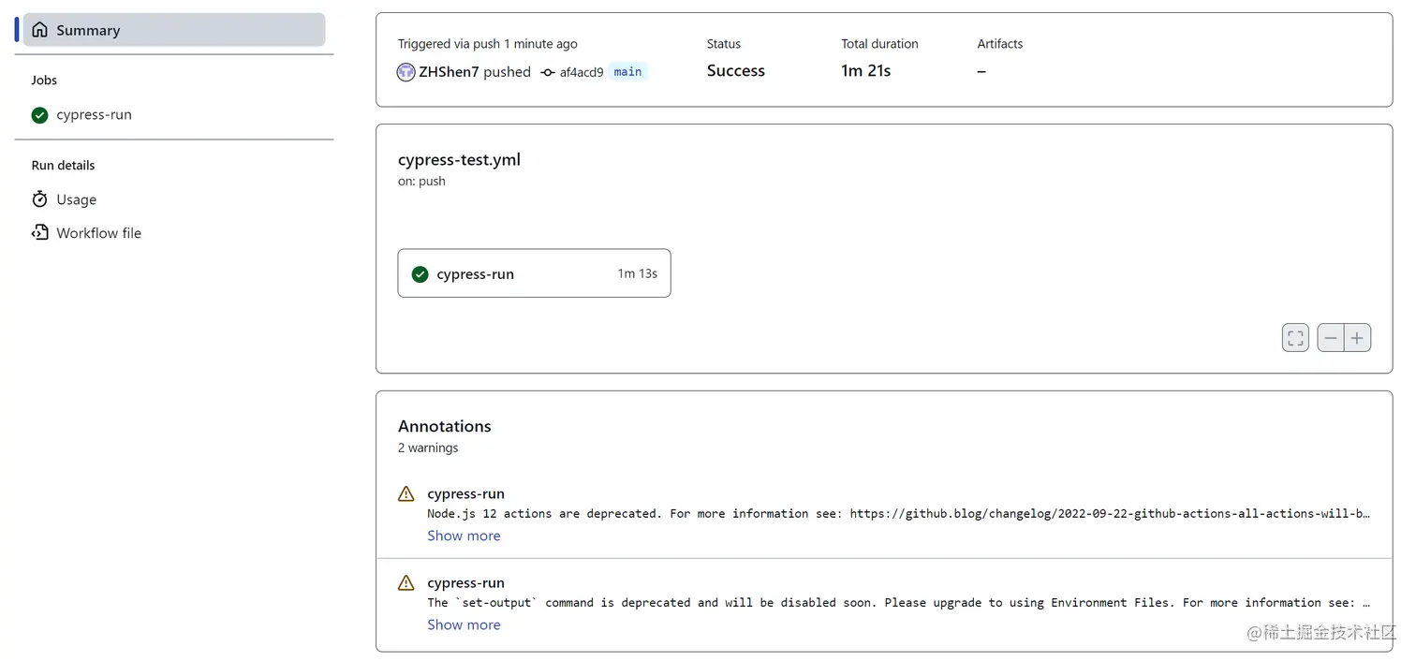Click the green check next to sidebar cypress-run
Screen dimensions: 1416x661
[x=39, y=115]
